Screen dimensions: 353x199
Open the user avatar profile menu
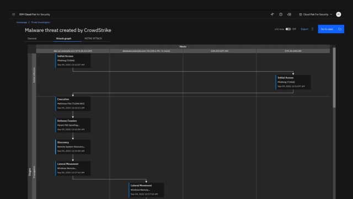pos(338,14)
